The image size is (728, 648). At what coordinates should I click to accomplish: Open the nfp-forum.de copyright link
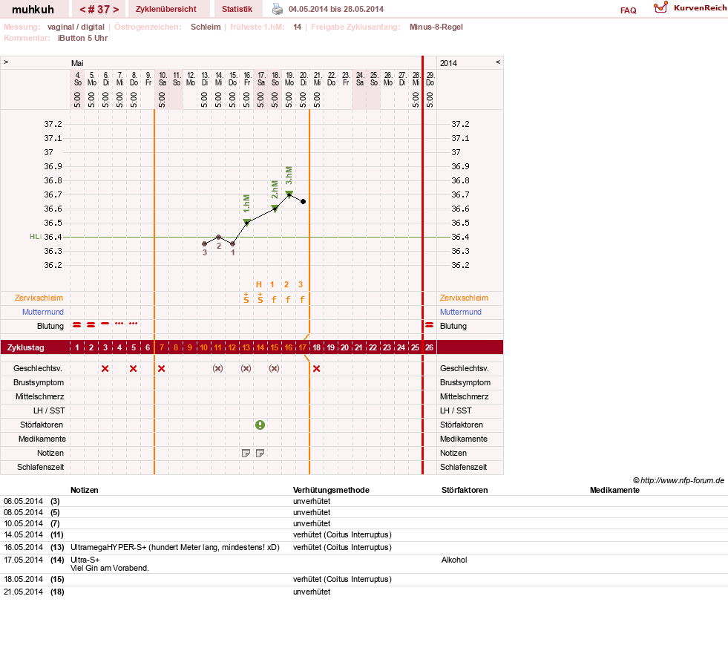point(678,480)
